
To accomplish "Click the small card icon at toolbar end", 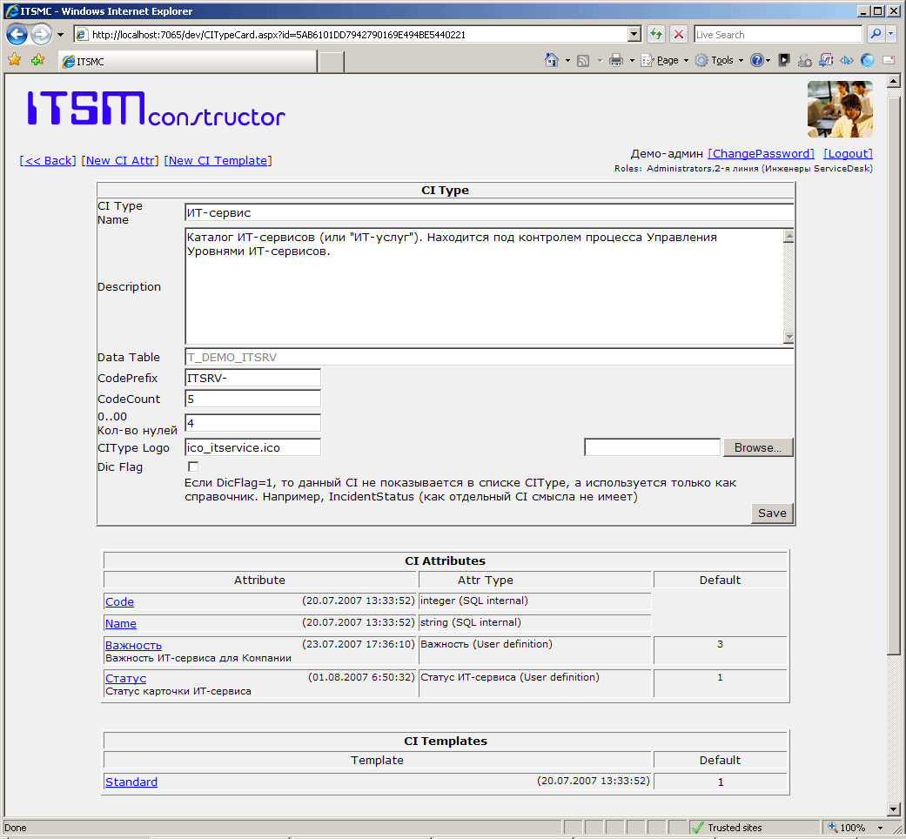I will [889, 60].
